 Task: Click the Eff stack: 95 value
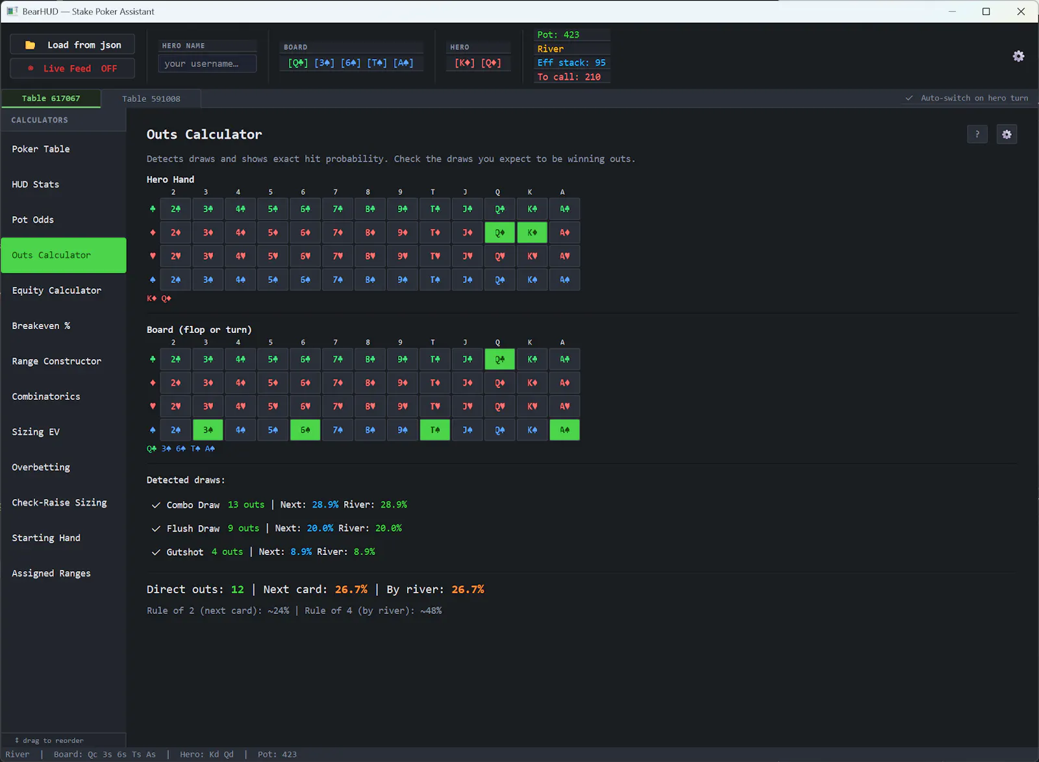click(x=571, y=63)
